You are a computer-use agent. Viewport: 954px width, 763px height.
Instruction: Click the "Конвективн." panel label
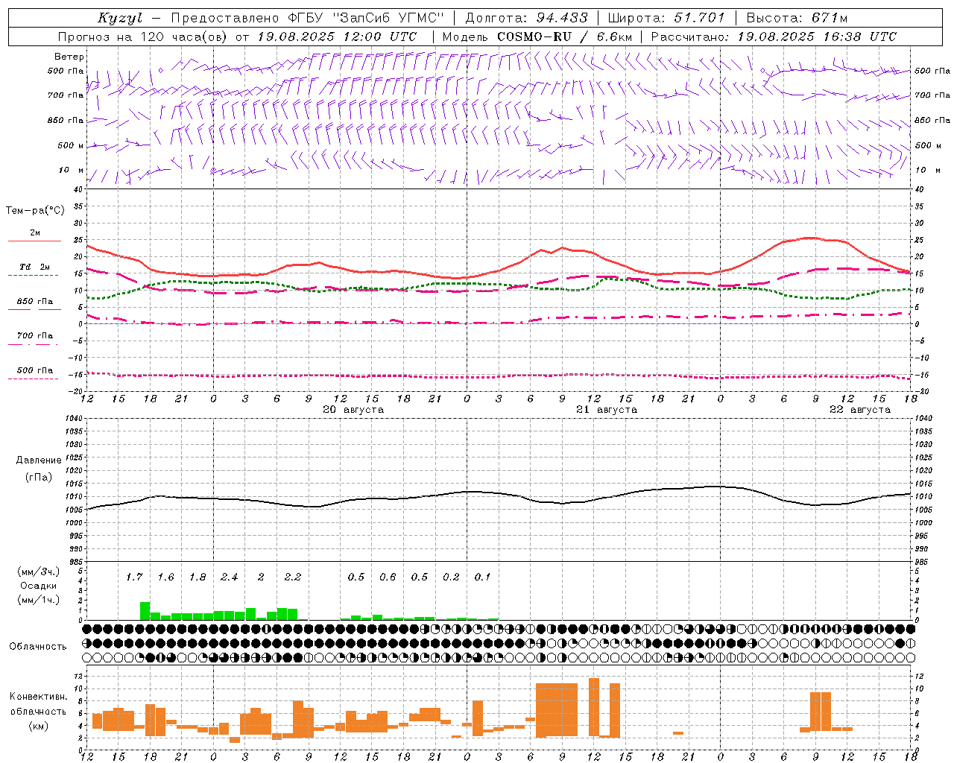coord(38,697)
